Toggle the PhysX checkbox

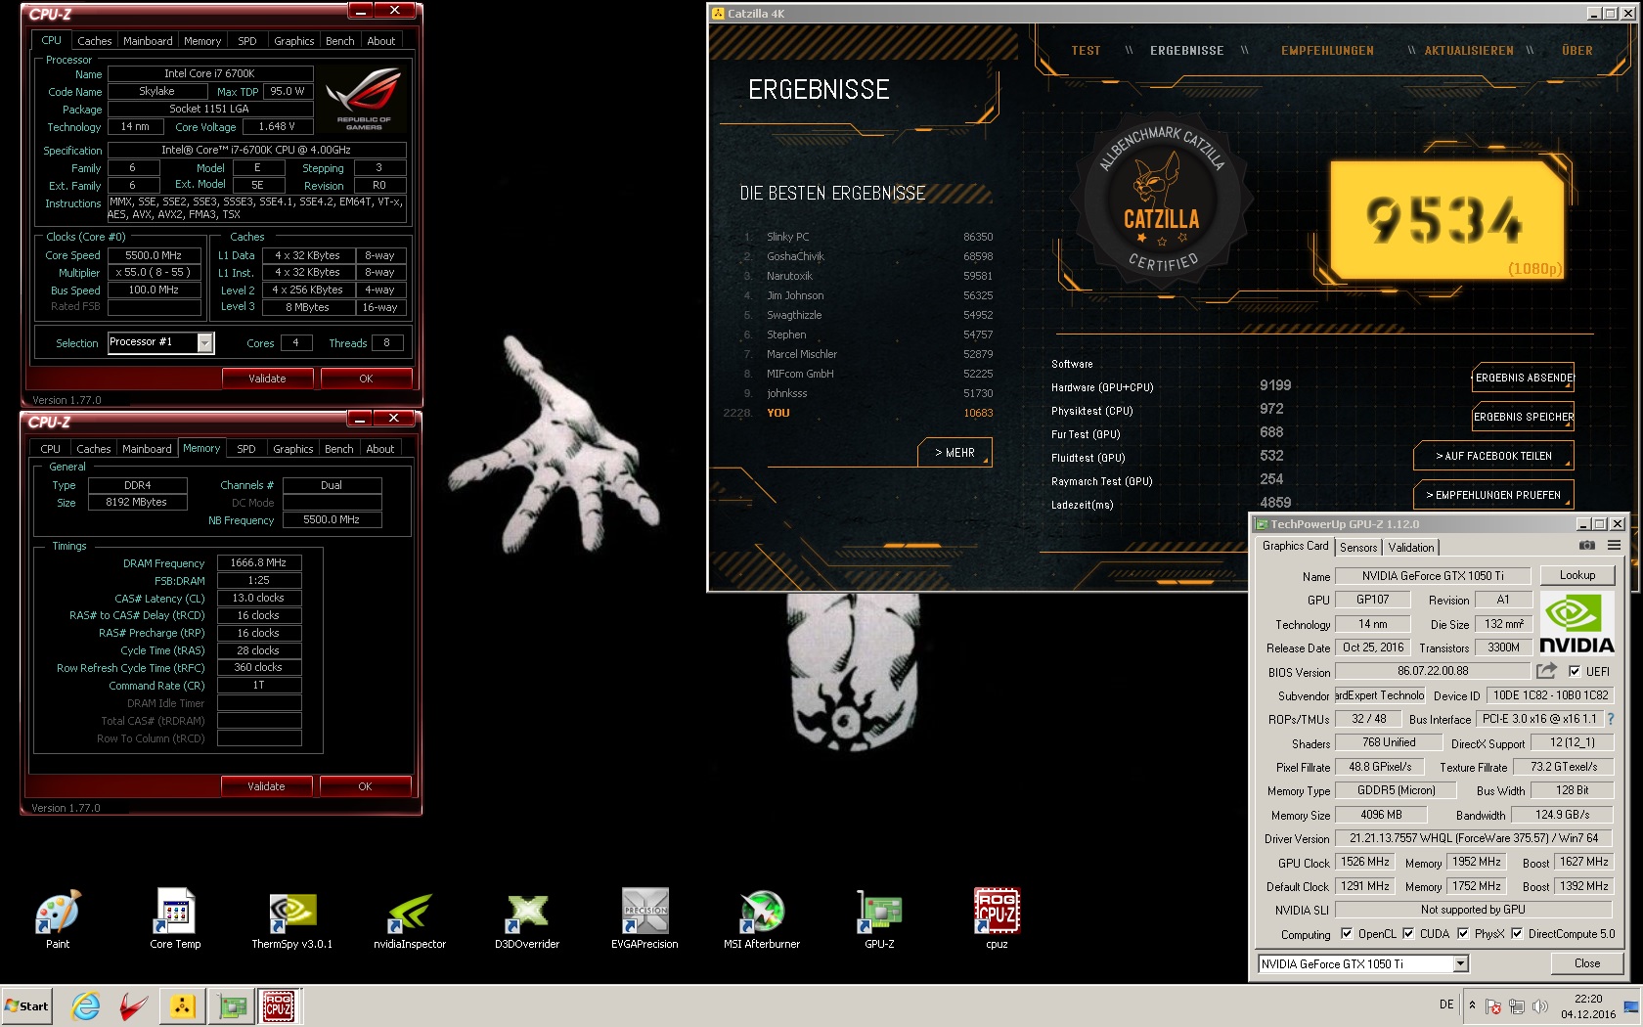point(1463,934)
